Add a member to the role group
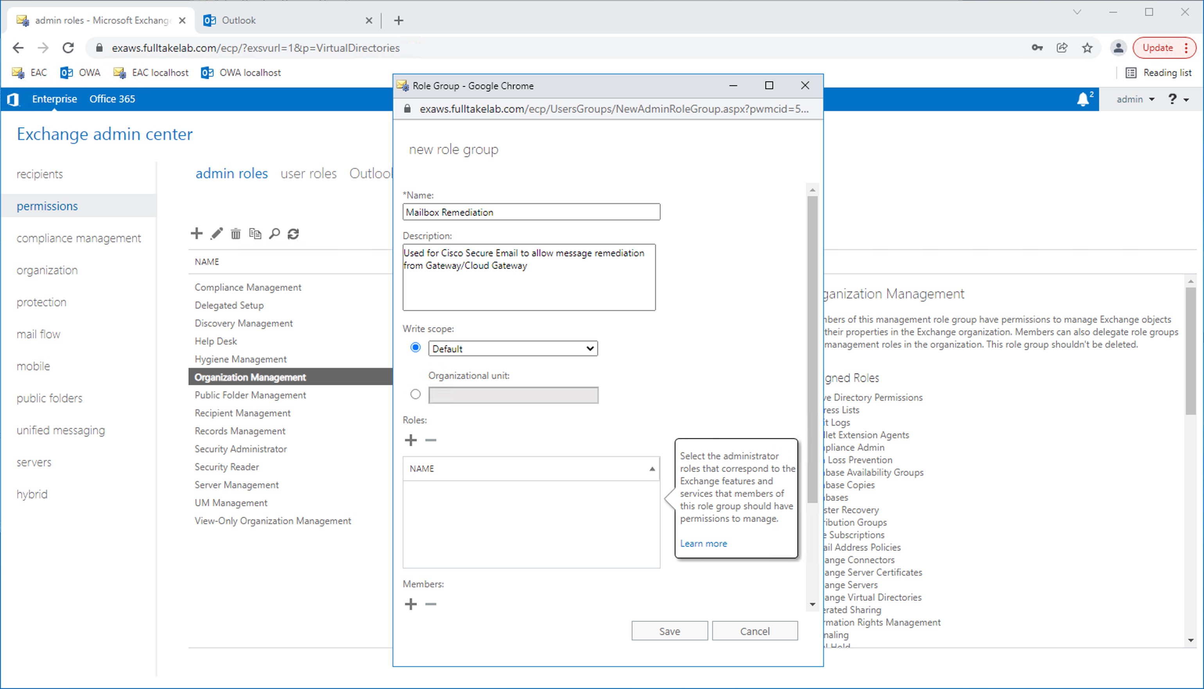The height and width of the screenshot is (689, 1204). pos(410,604)
